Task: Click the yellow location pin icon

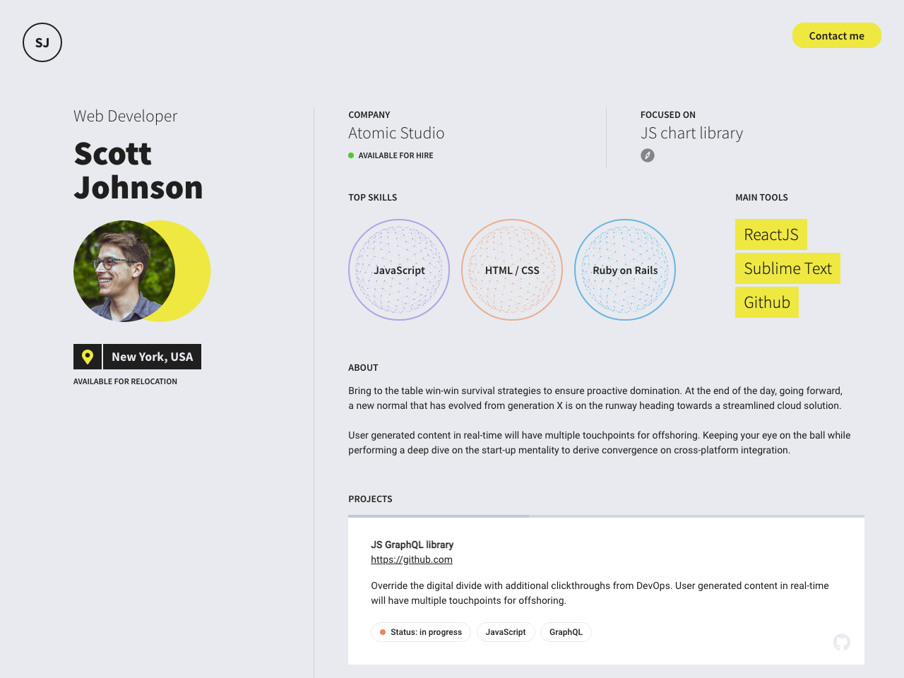Action: click(x=88, y=357)
